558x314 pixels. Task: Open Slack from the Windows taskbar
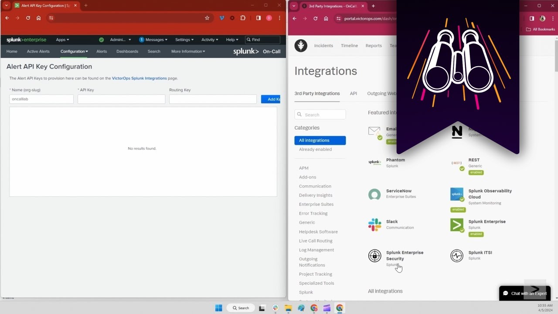pos(276,308)
